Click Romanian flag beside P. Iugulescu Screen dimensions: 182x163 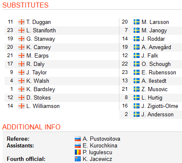pyautogui.click(x=78, y=152)
